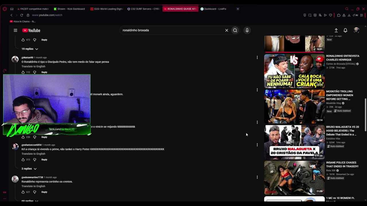Open @Nattan90 channel avatar
This screenshot has height=206, width=367.
click(x=15, y=59)
